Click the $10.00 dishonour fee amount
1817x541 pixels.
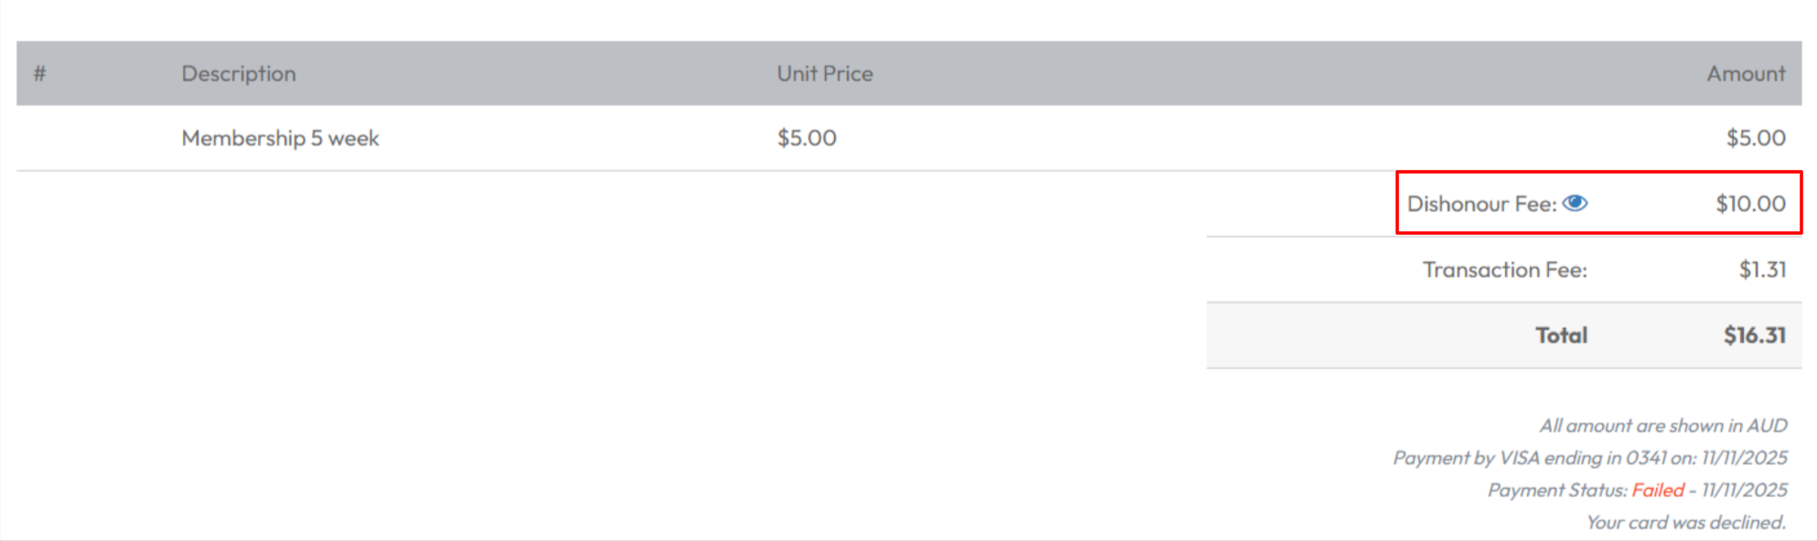point(1750,204)
